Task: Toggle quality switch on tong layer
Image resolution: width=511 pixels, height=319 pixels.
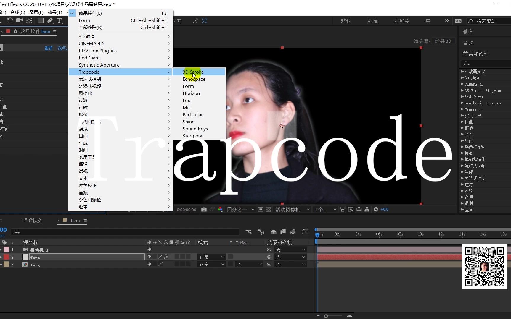Action: [160, 264]
